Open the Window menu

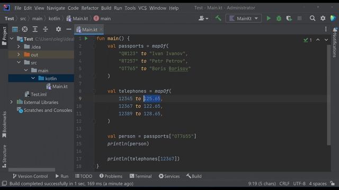click(158, 8)
